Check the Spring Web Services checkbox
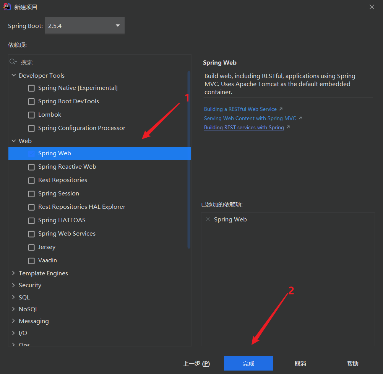Image resolution: width=383 pixels, height=374 pixels. tap(31, 234)
